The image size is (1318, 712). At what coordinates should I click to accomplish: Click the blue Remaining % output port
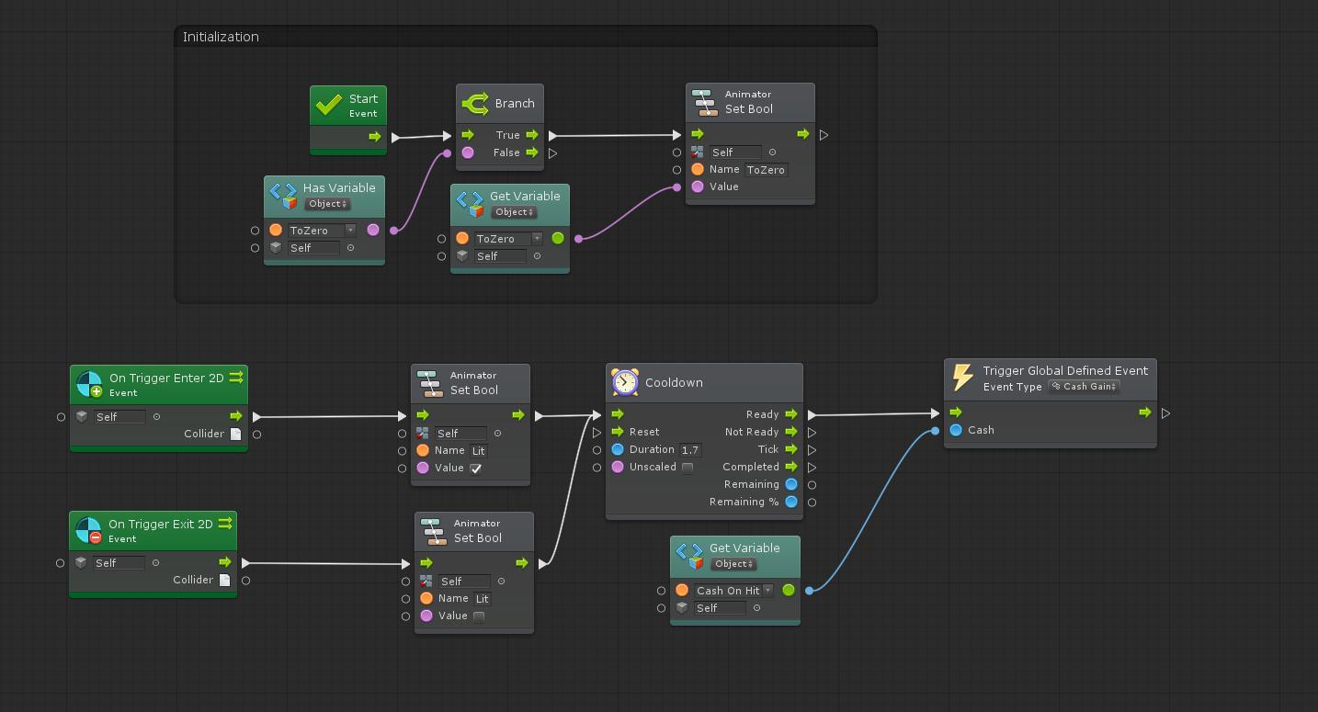(x=790, y=502)
